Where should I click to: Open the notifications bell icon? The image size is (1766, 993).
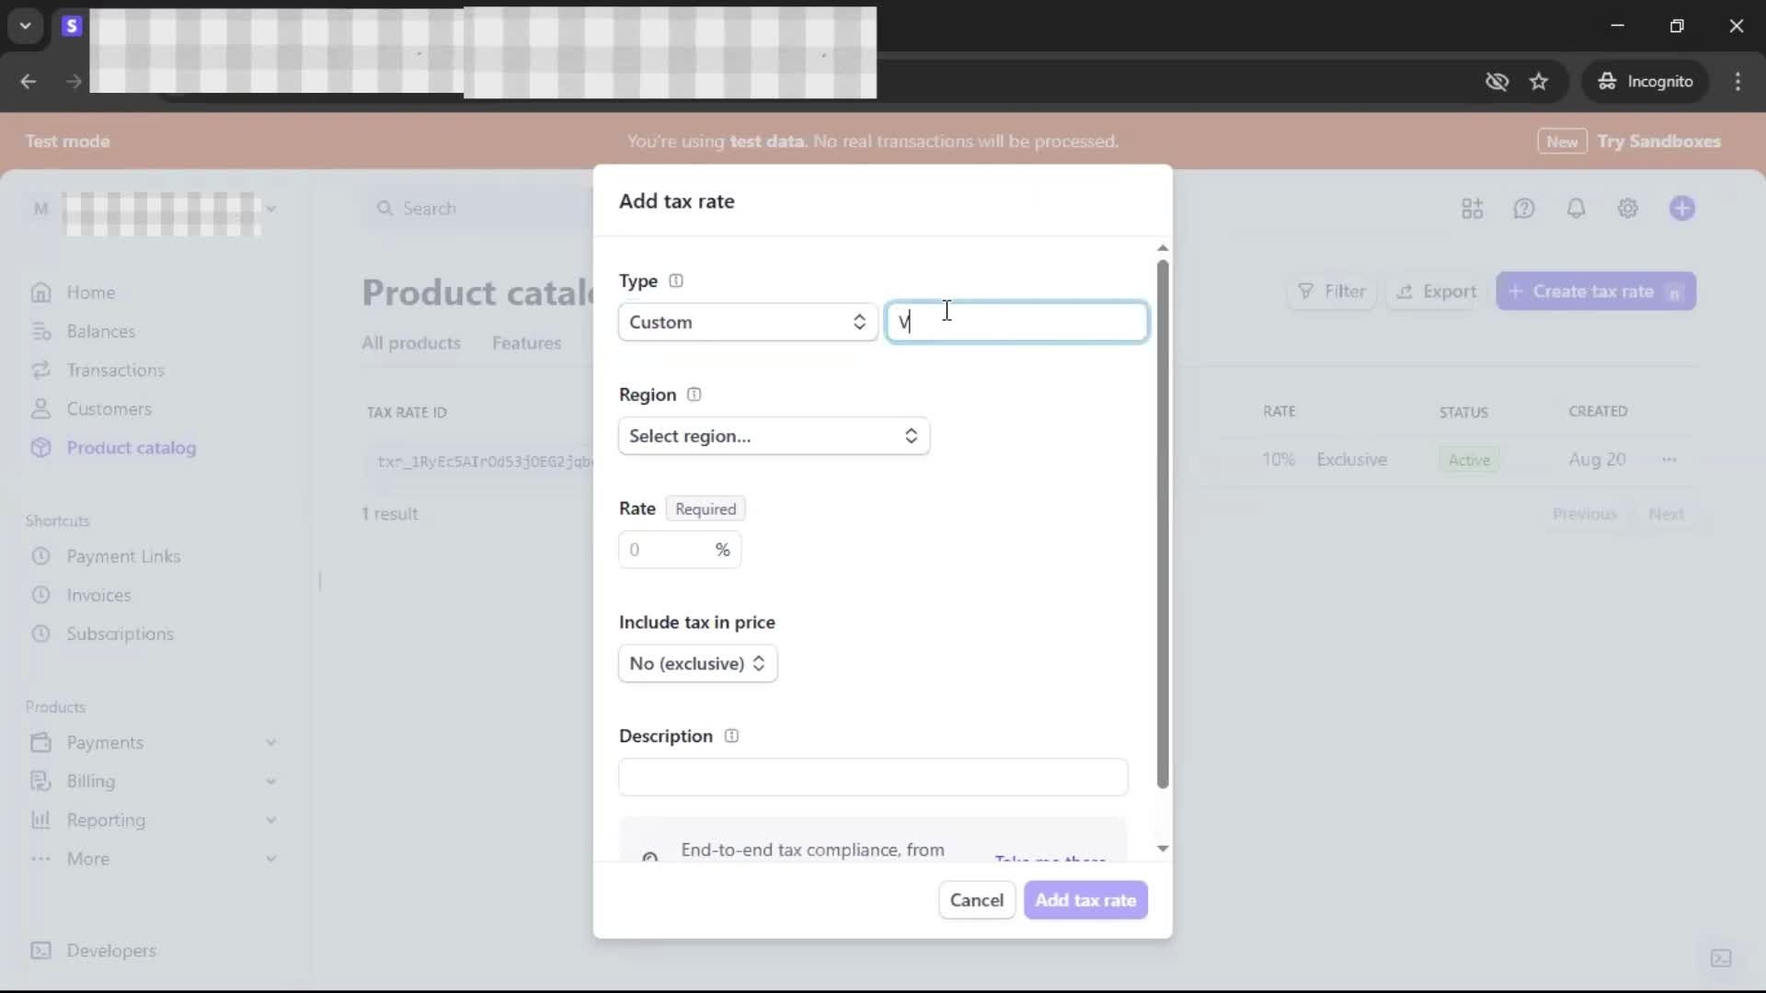coord(1576,209)
